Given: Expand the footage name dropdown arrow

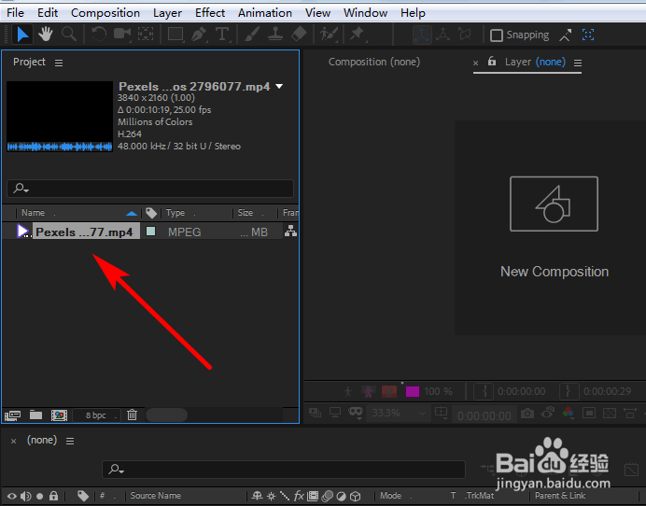Looking at the screenshot, I should click(279, 87).
